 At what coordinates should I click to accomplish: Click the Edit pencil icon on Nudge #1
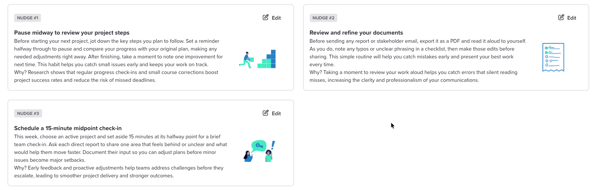(x=265, y=17)
